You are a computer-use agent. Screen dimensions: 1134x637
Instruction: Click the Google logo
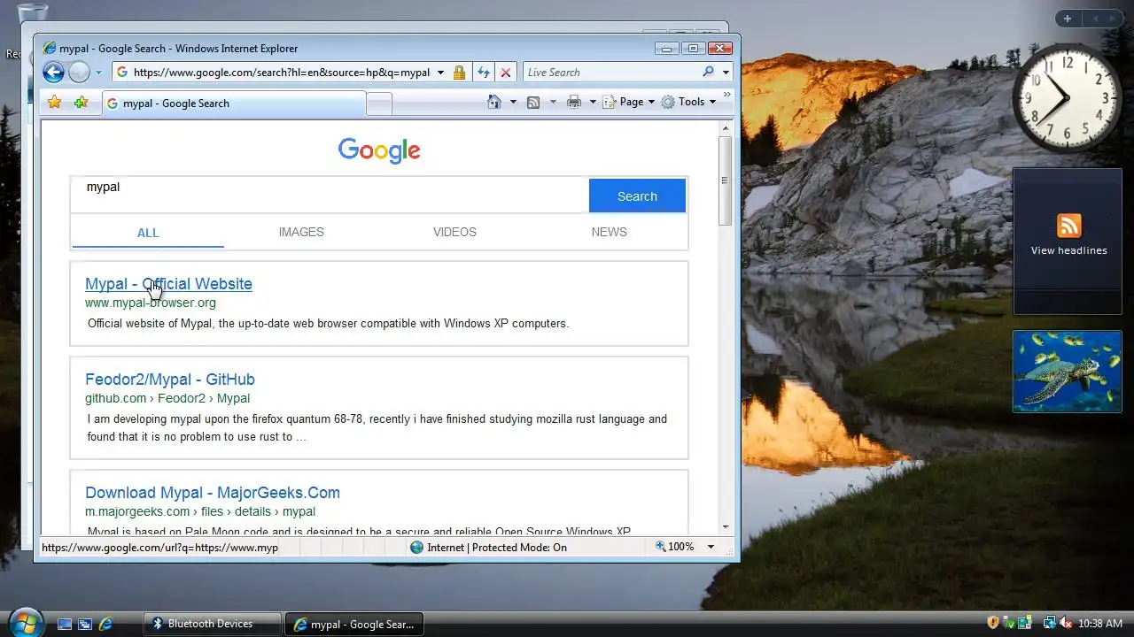379,150
